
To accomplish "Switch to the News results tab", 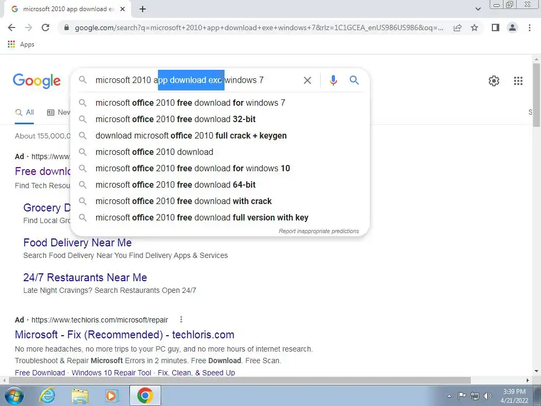I will (x=59, y=113).
